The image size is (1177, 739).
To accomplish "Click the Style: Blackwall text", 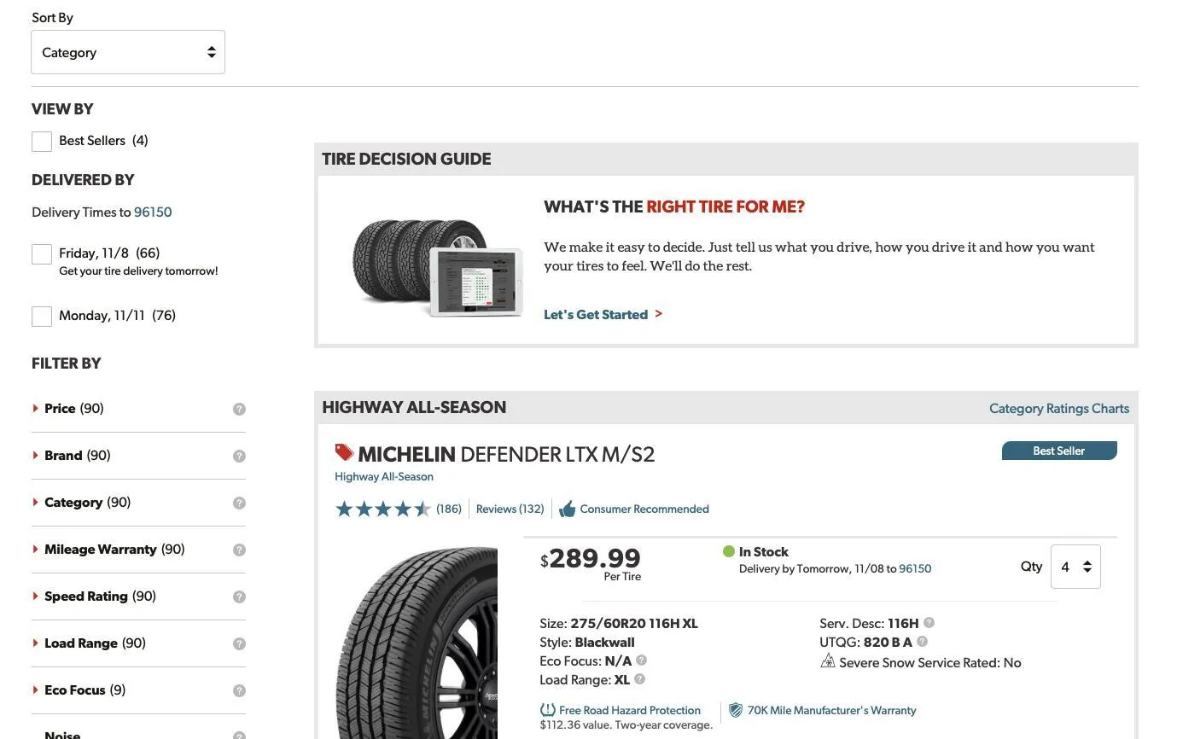I will [587, 643].
